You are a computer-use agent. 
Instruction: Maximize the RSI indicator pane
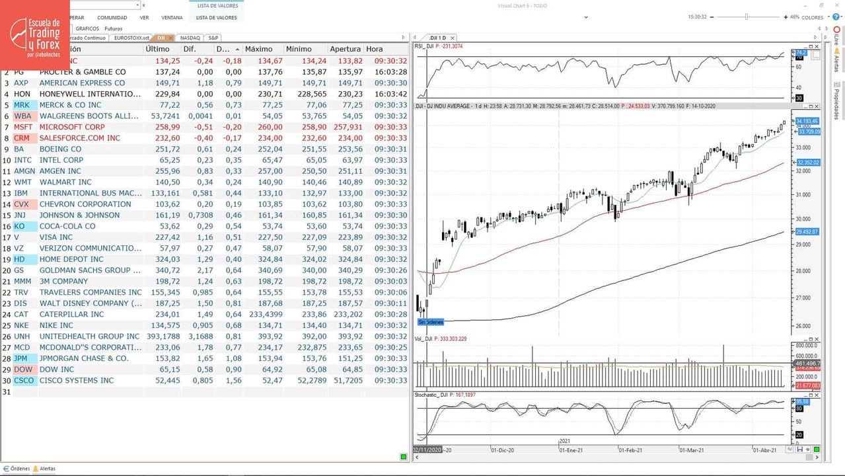click(x=811, y=46)
